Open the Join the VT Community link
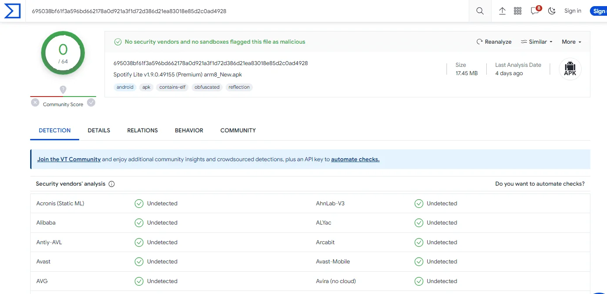Viewport: 607px width, 294px height. click(69, 159)
